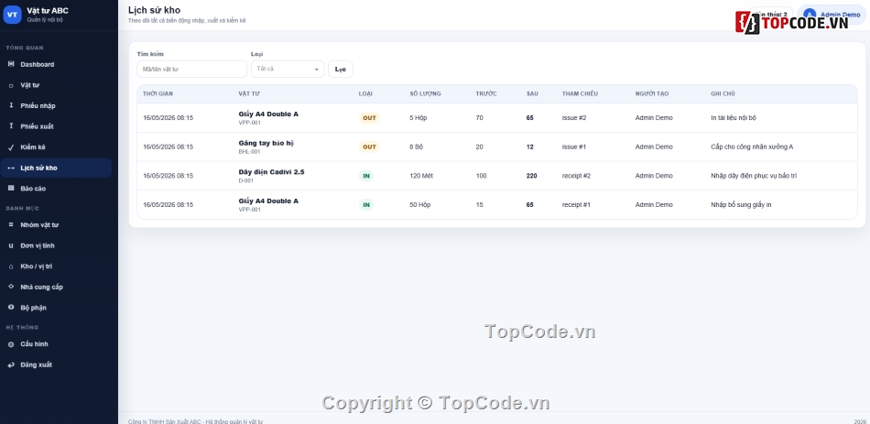The width and height of the screenshot is (870, 424).
Task: Click the SAU column header
Action: (532, 93)
